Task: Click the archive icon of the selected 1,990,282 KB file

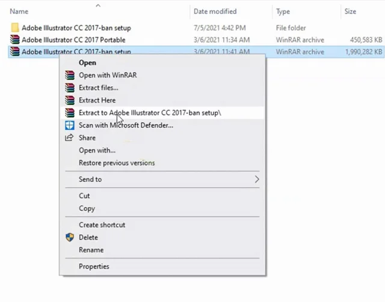Action: click(x=14, y=52)
